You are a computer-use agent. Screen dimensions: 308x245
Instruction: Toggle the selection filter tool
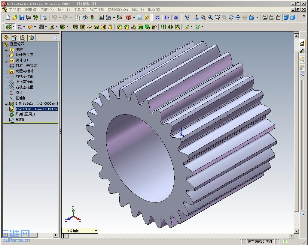pos(85,17)
